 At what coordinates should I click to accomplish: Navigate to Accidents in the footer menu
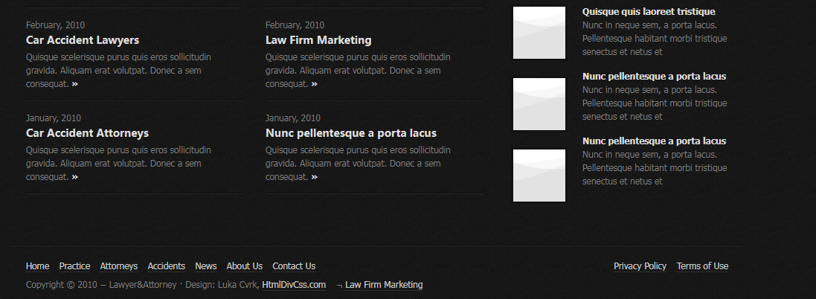tap(166, 266)
